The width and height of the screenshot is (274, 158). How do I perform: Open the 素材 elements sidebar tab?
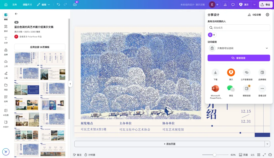click(x=6, y=28)
